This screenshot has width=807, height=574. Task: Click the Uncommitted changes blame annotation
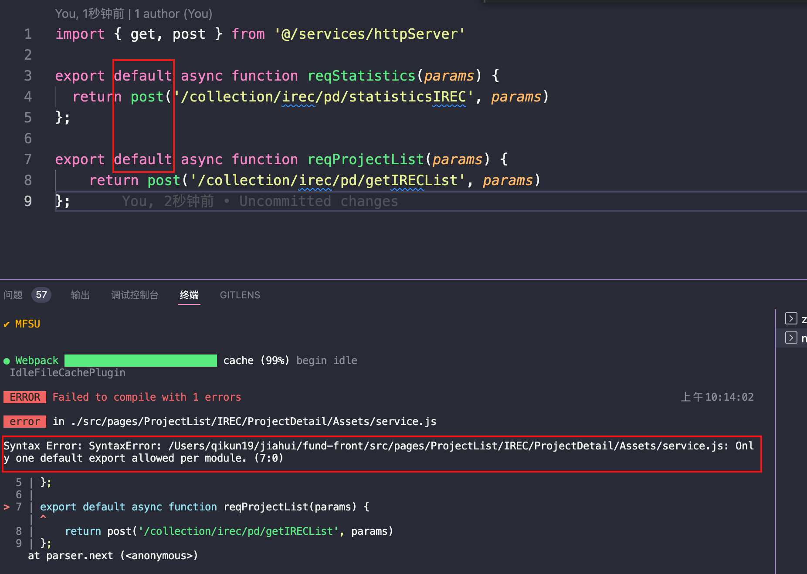point(260,201)
